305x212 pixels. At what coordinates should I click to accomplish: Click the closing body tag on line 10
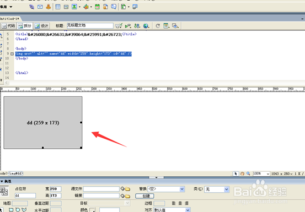(22, 58)
